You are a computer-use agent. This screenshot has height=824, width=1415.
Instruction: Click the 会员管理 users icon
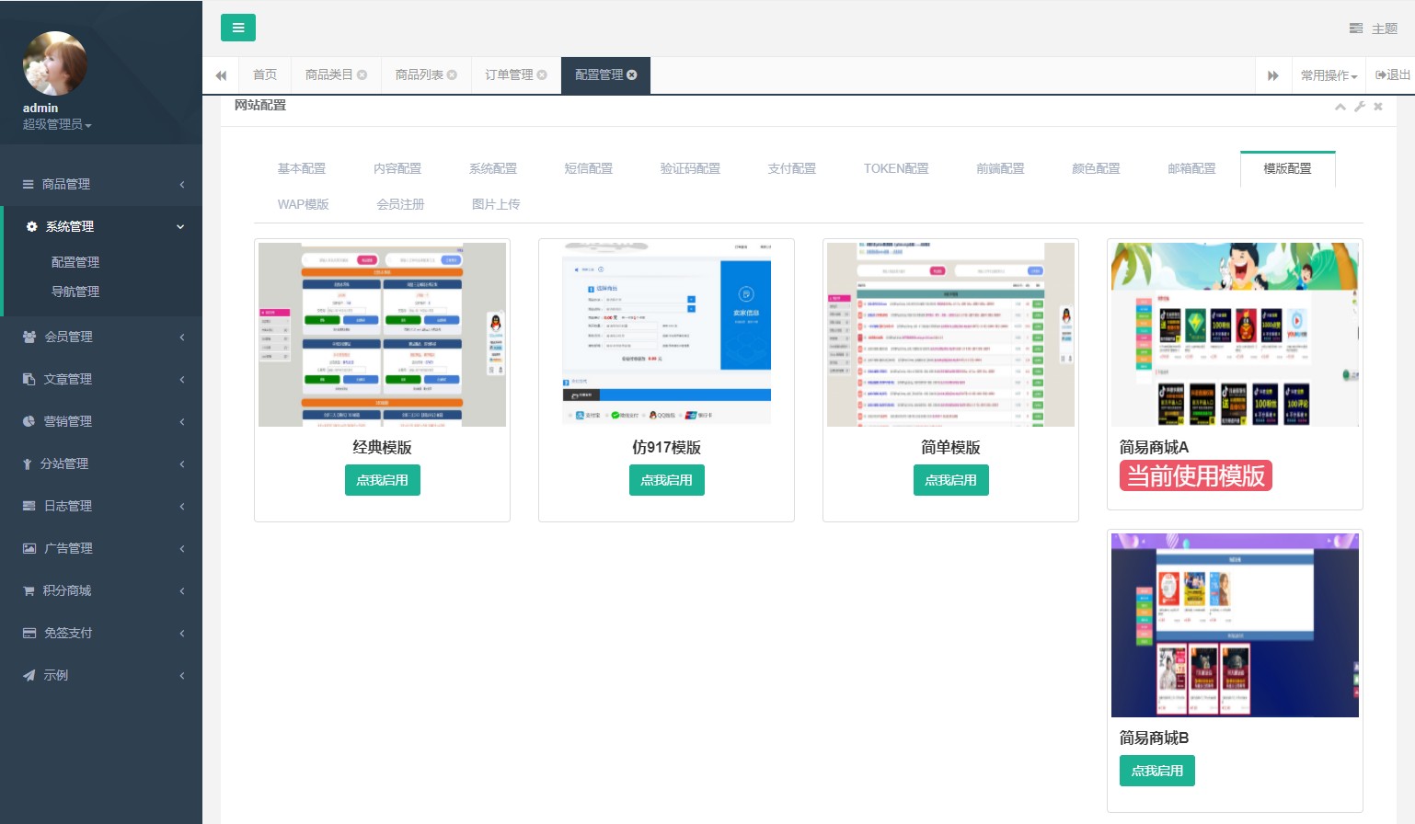coord(29,337)
